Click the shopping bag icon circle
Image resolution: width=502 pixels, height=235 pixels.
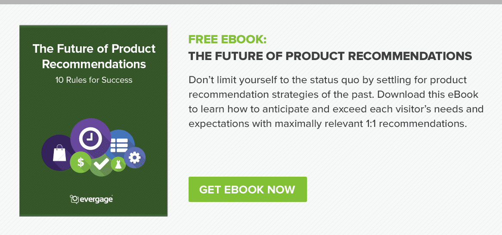[x=59, y=153]
